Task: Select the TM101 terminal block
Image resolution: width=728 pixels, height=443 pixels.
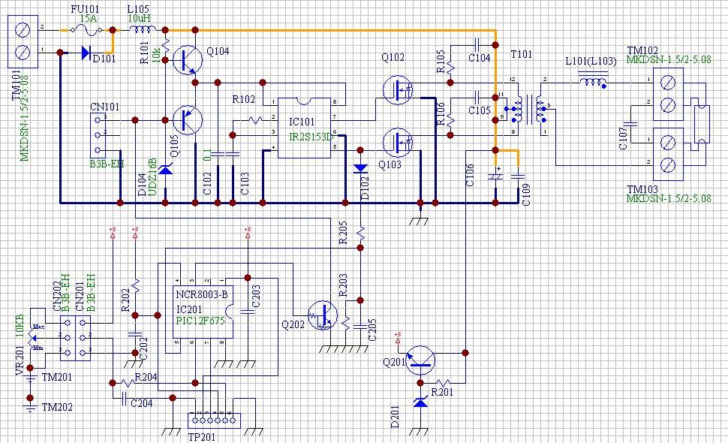Action: coord(23,41)
